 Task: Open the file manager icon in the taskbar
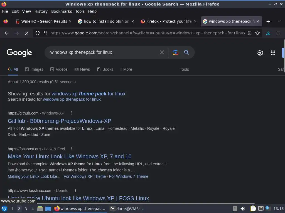tap(40, 209)
